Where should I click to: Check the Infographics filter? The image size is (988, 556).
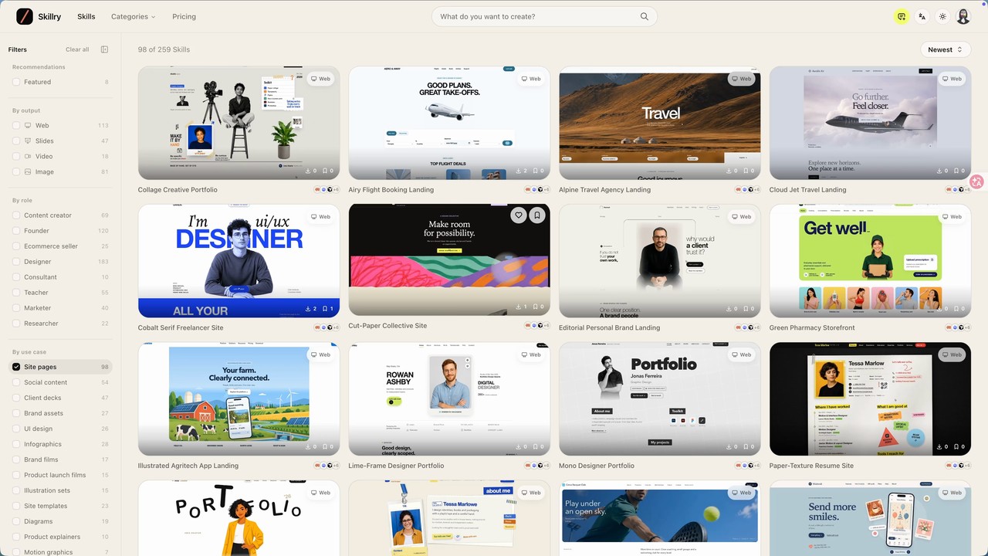pyautogui.click(x=16, y=444)
